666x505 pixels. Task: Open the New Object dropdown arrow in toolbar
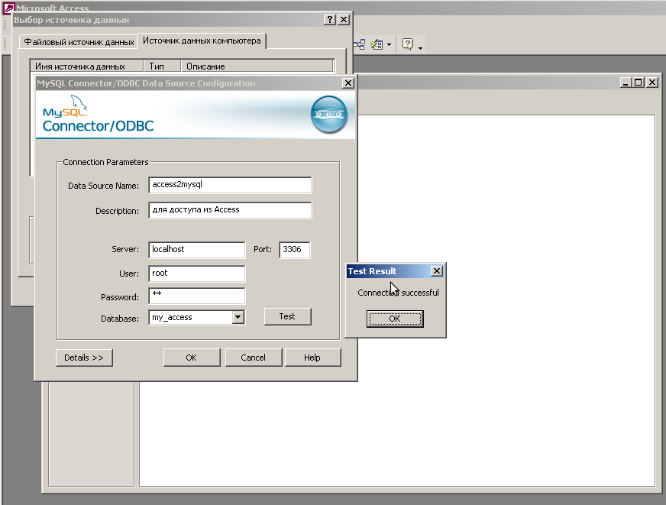tap(389, 44)
